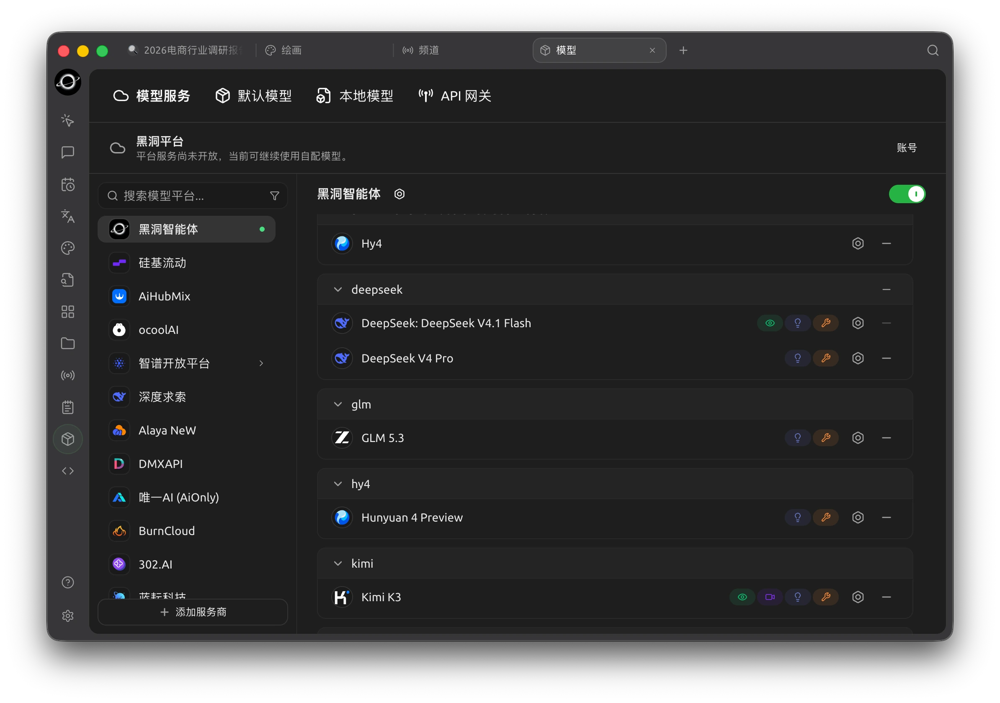Toggle reasoning bulb badge on GLM 5.3
This screenshot has height=703, width=1000.
tap(797, 437)
